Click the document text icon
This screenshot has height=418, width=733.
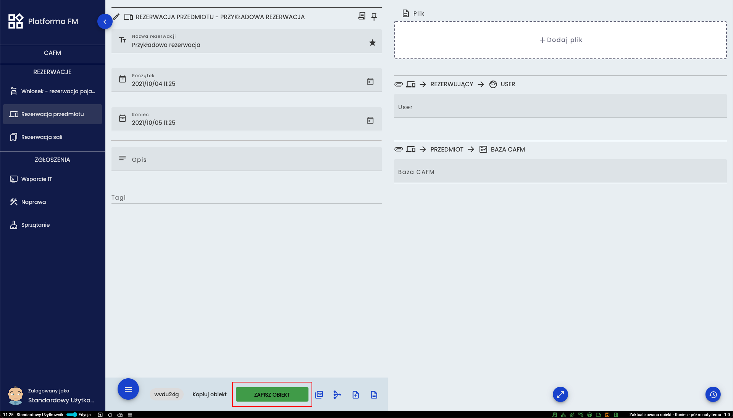pyautogui.click(x=374, y=395)
